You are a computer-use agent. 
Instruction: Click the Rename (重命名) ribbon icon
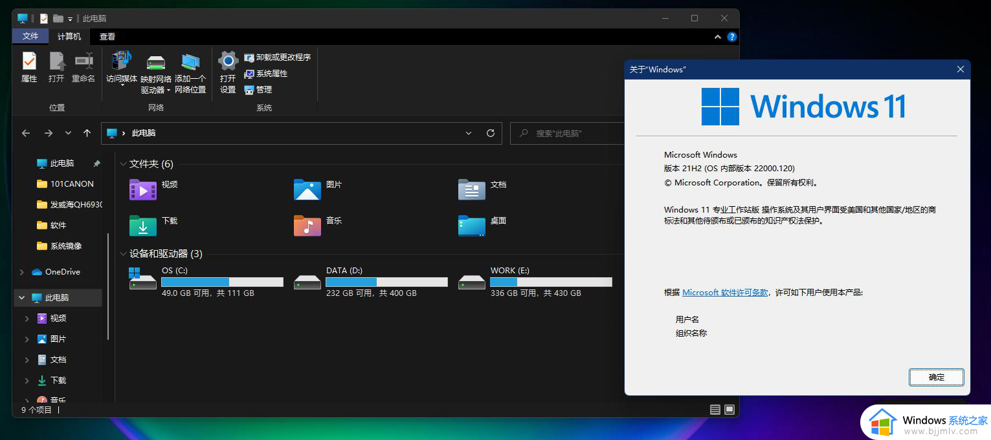point(84,67)
